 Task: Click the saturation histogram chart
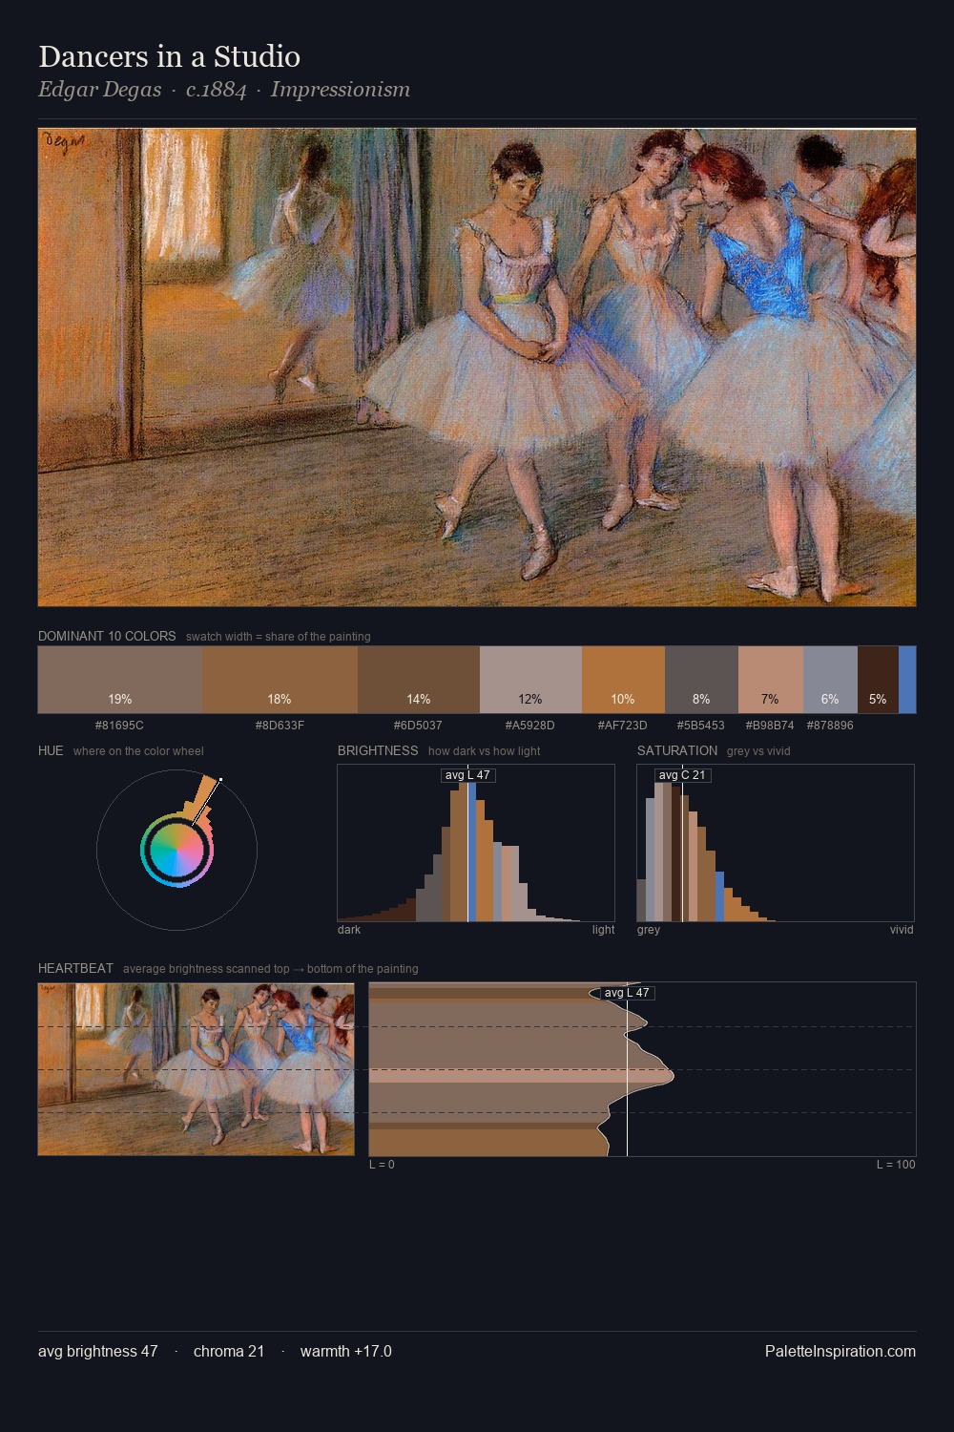(x=776, y=843)
